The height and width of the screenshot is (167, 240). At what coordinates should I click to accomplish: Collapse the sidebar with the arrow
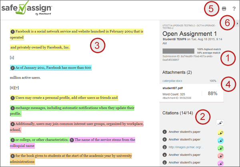tap(237, 24)
